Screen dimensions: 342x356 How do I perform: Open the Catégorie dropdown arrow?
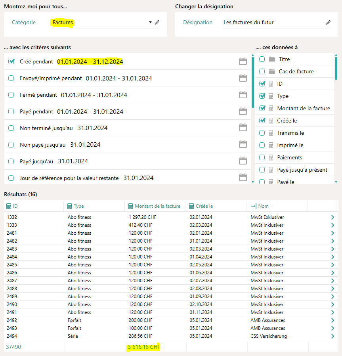(150, 23)
